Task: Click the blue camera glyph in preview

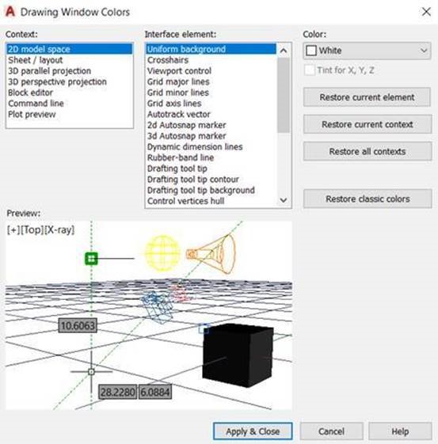Action: 157,307
